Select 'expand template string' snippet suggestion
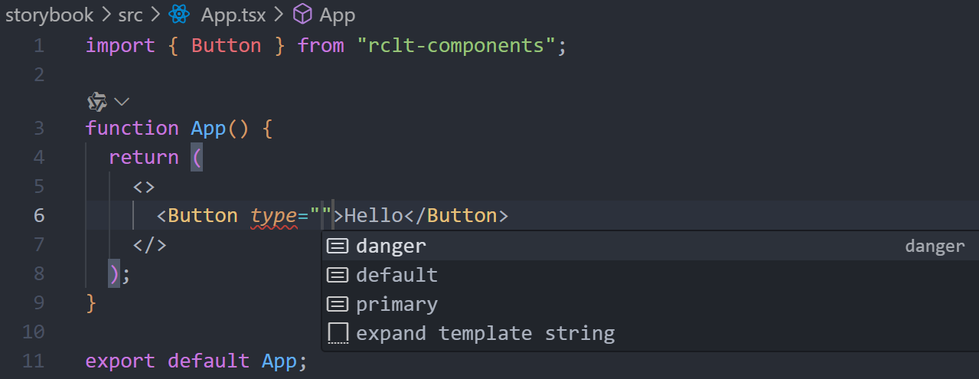 point(650,333)
